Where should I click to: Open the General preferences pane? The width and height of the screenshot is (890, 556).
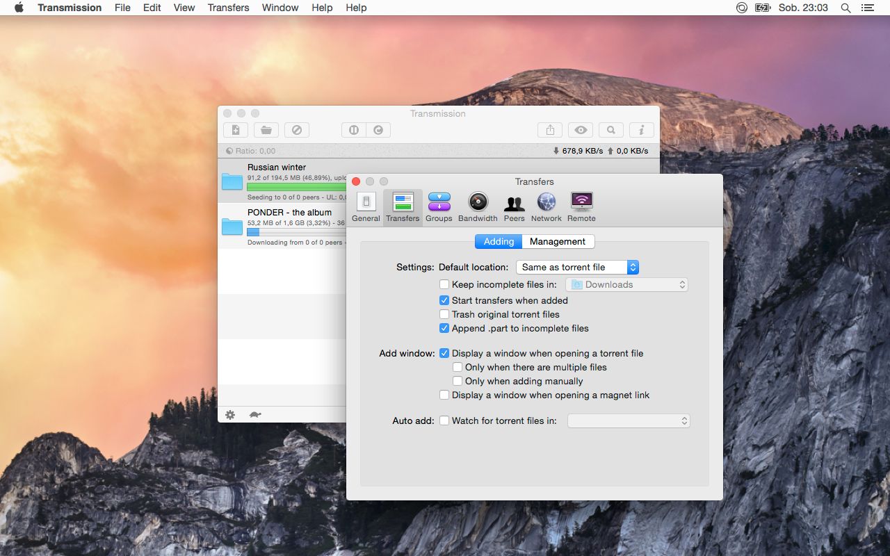pyautogui.click(x=366, y=207)
